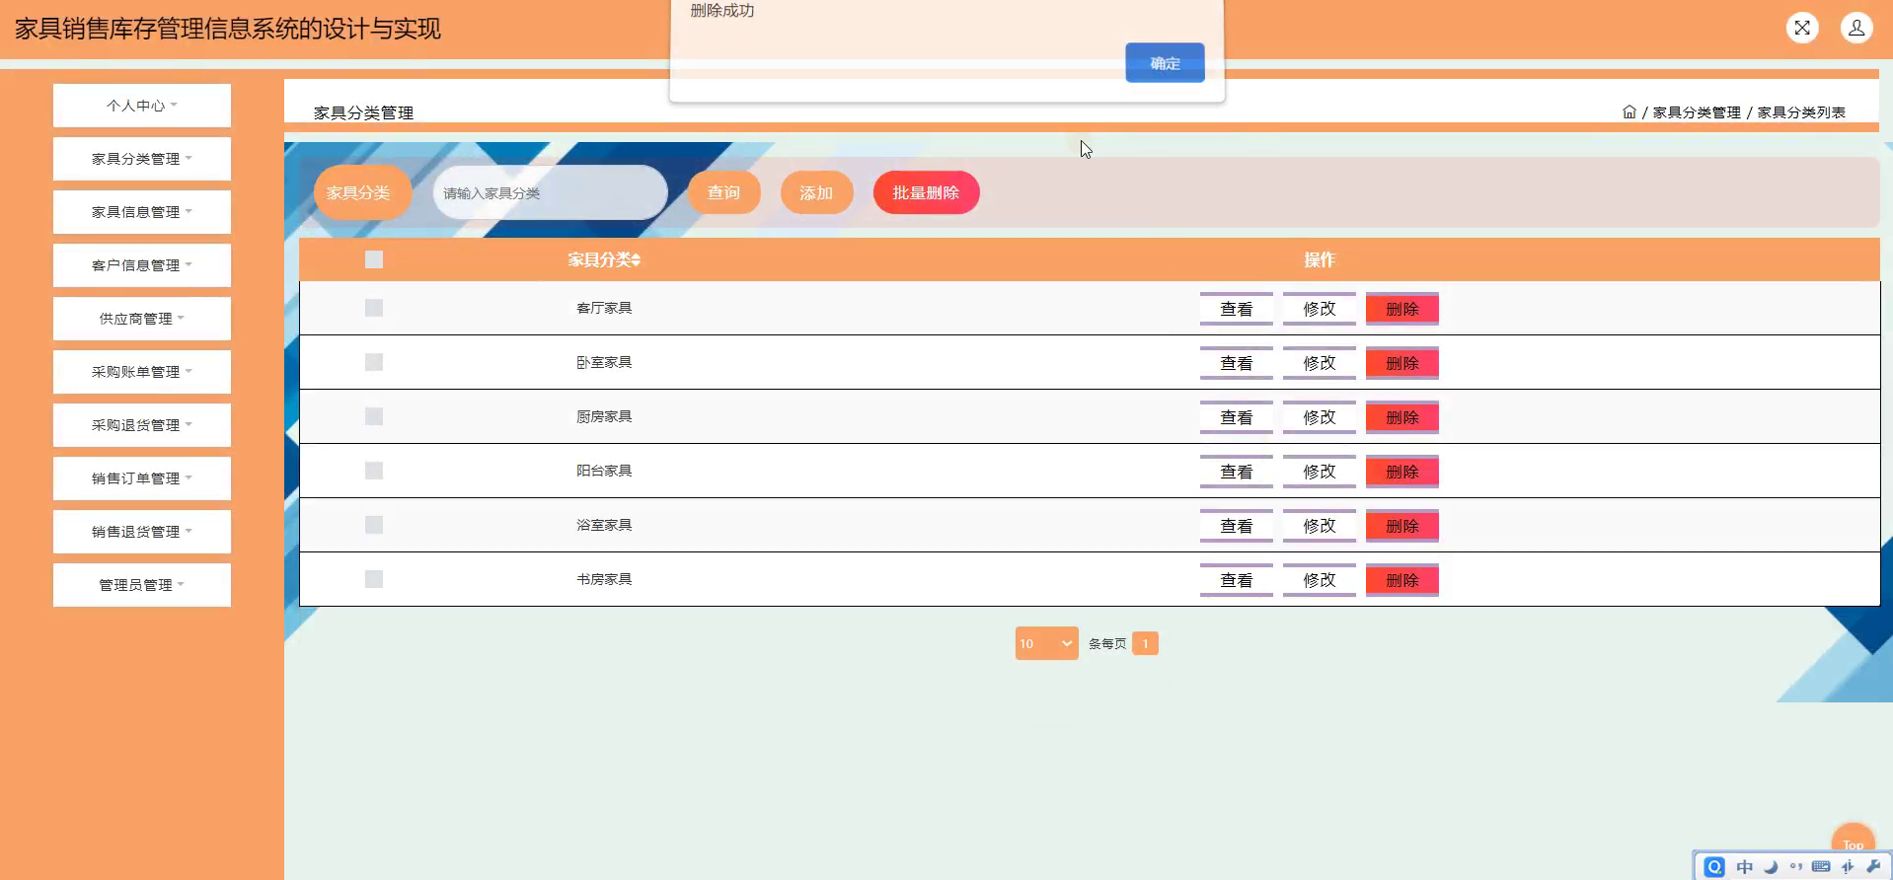This screenshot has height=880, width=1893.
Task: Click 删除 for the 卧室家具 row
Action: [1402, 363]
